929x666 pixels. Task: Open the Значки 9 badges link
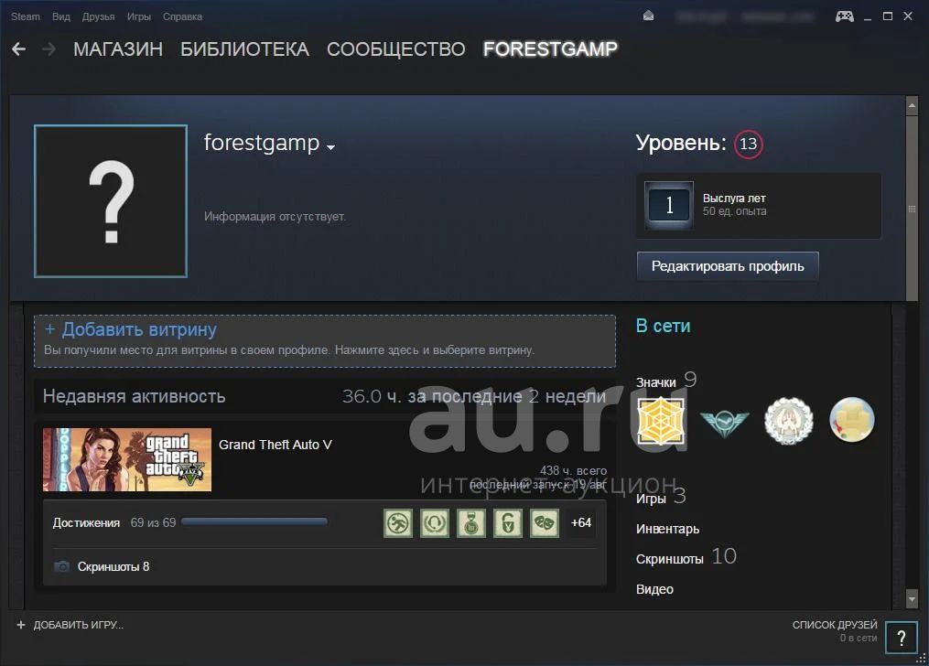pyautogui.click(x=666, y=380)
